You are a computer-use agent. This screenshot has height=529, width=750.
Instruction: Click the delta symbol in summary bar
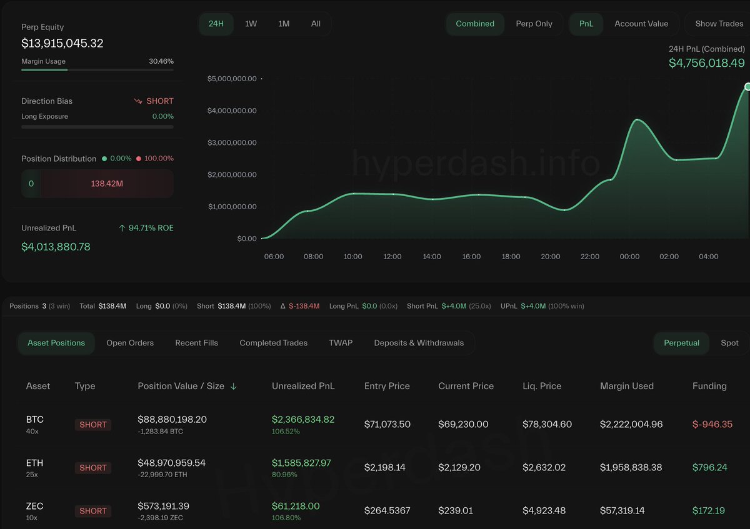[x=283, y=306]
